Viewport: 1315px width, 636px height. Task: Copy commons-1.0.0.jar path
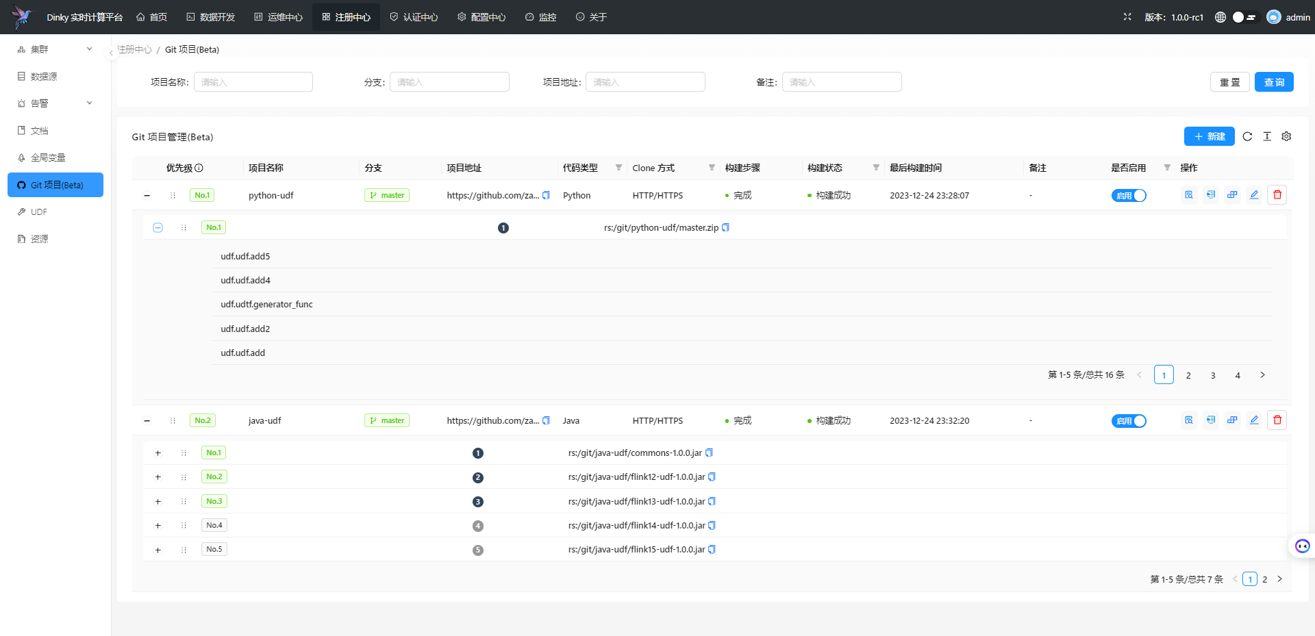[709, 453]
